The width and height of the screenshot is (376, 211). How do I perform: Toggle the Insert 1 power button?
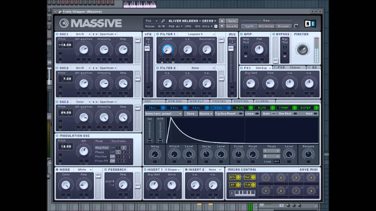point(145,170)
